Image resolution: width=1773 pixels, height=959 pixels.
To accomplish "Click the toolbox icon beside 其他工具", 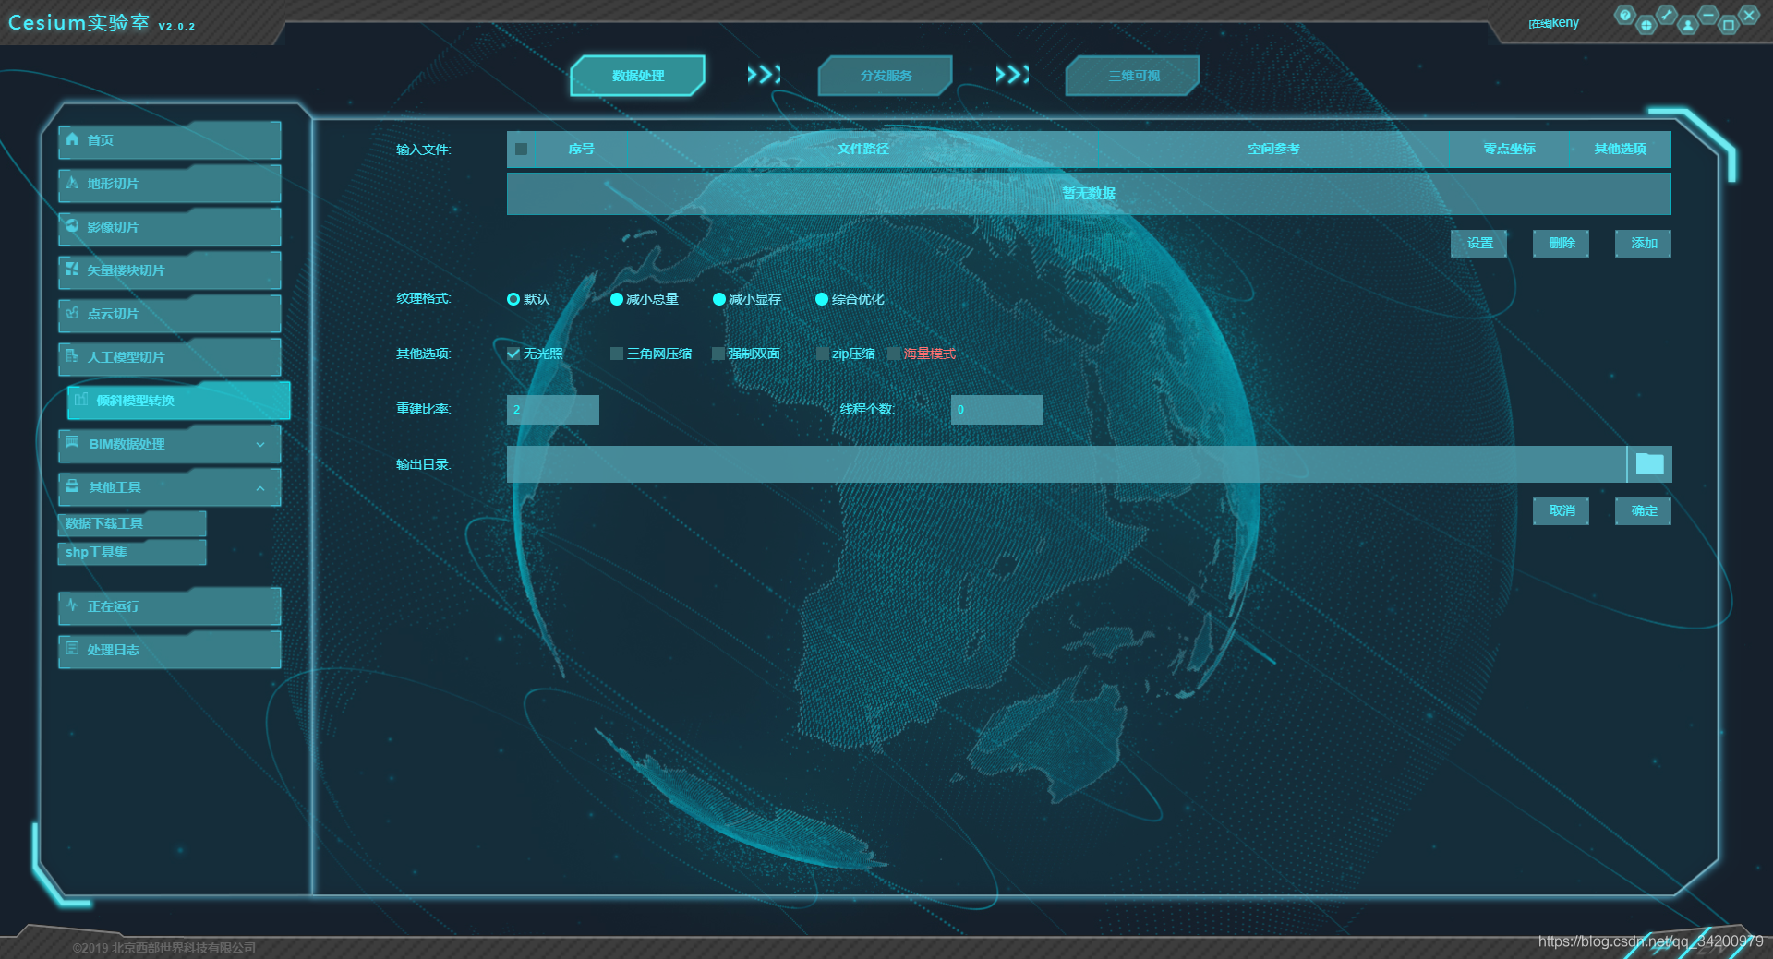I will tap(72, 486).
